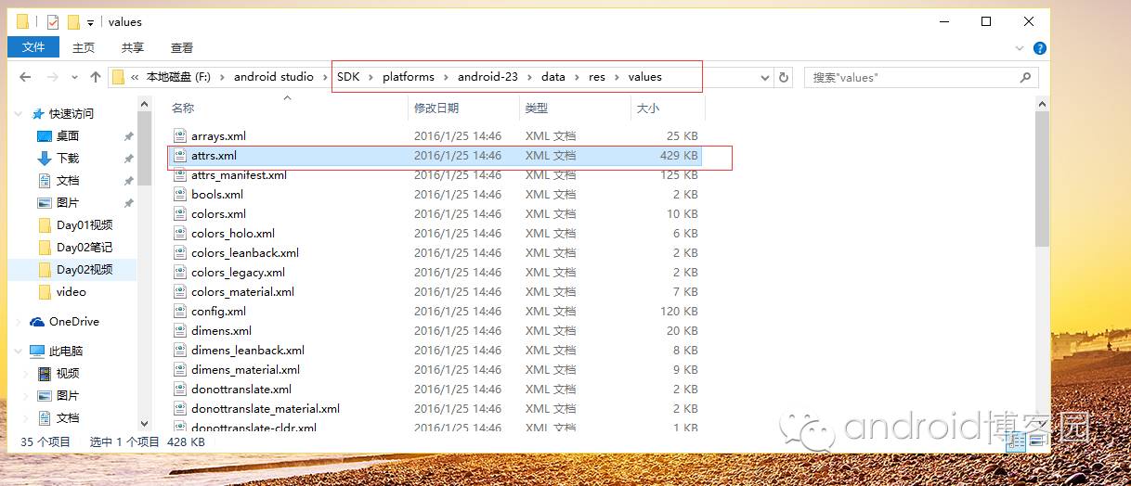Open address bar history dropdown
This screenshot has height=486, width=1131.
tap(765, 78)
